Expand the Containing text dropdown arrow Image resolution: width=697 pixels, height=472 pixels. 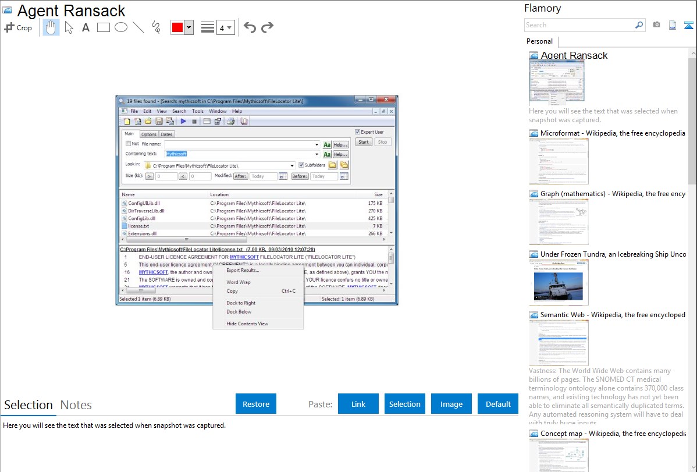coord(317,154)
